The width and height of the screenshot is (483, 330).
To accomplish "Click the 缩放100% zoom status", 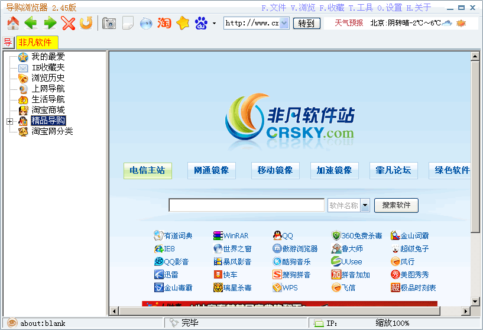I will 392,323.
